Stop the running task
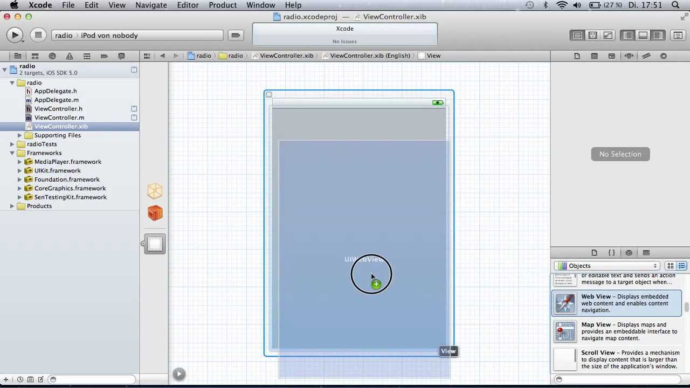690x388 pixels. (38, 36)
